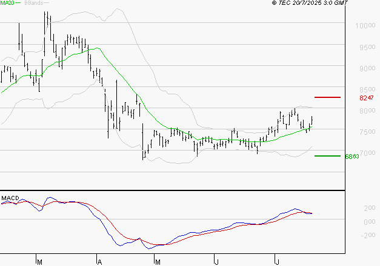Click the MACD 200 axis label
380x266 pixels.
370,208
